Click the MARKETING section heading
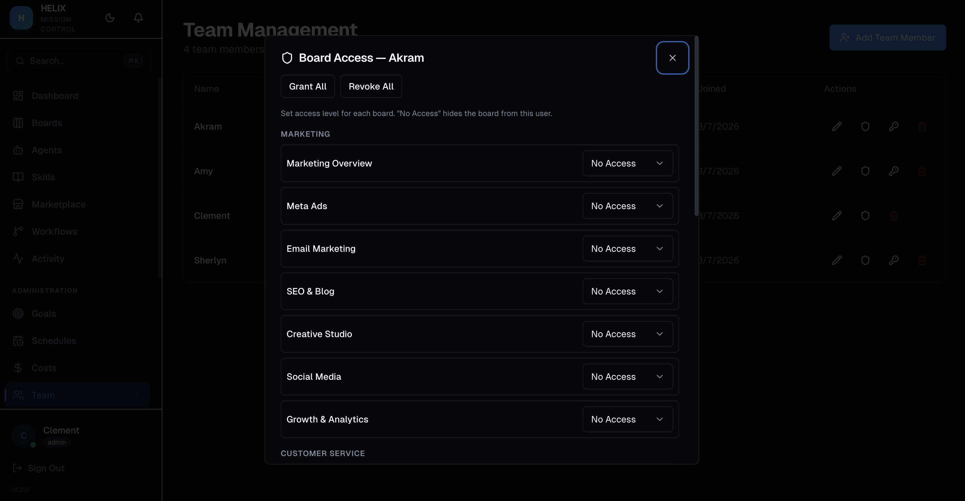 point(305,134)
